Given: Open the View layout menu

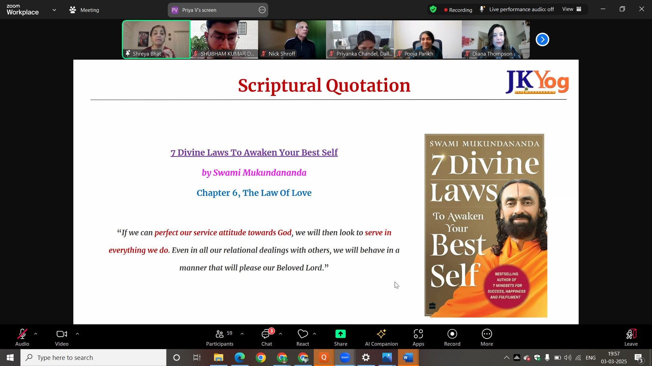Looking at the screenshot, I should 572,9.
